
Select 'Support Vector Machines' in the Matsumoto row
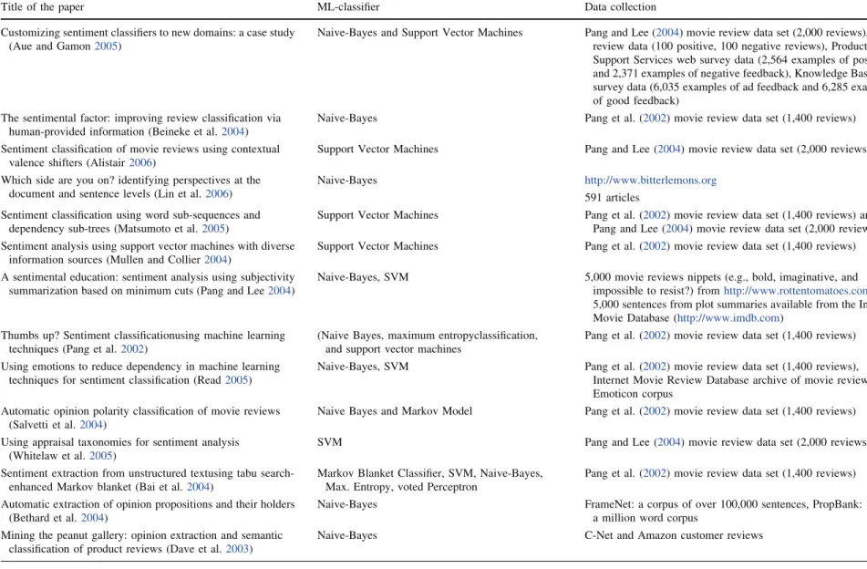[x=377, y=215]
